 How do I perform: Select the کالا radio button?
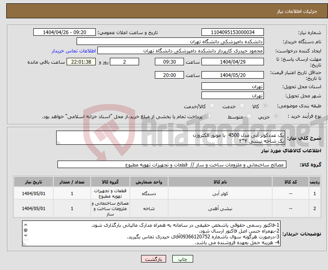click(x=265, y=106)
